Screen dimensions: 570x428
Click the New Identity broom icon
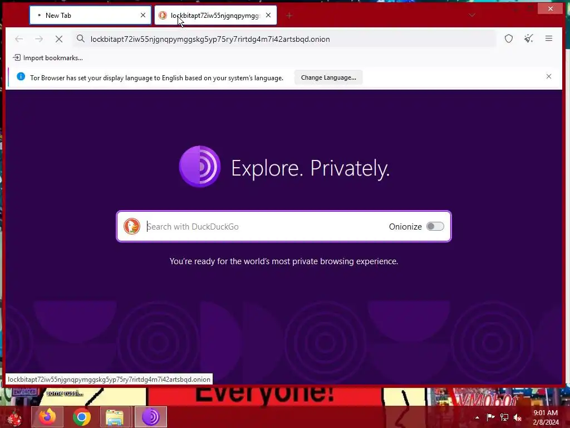pos(529,38)
